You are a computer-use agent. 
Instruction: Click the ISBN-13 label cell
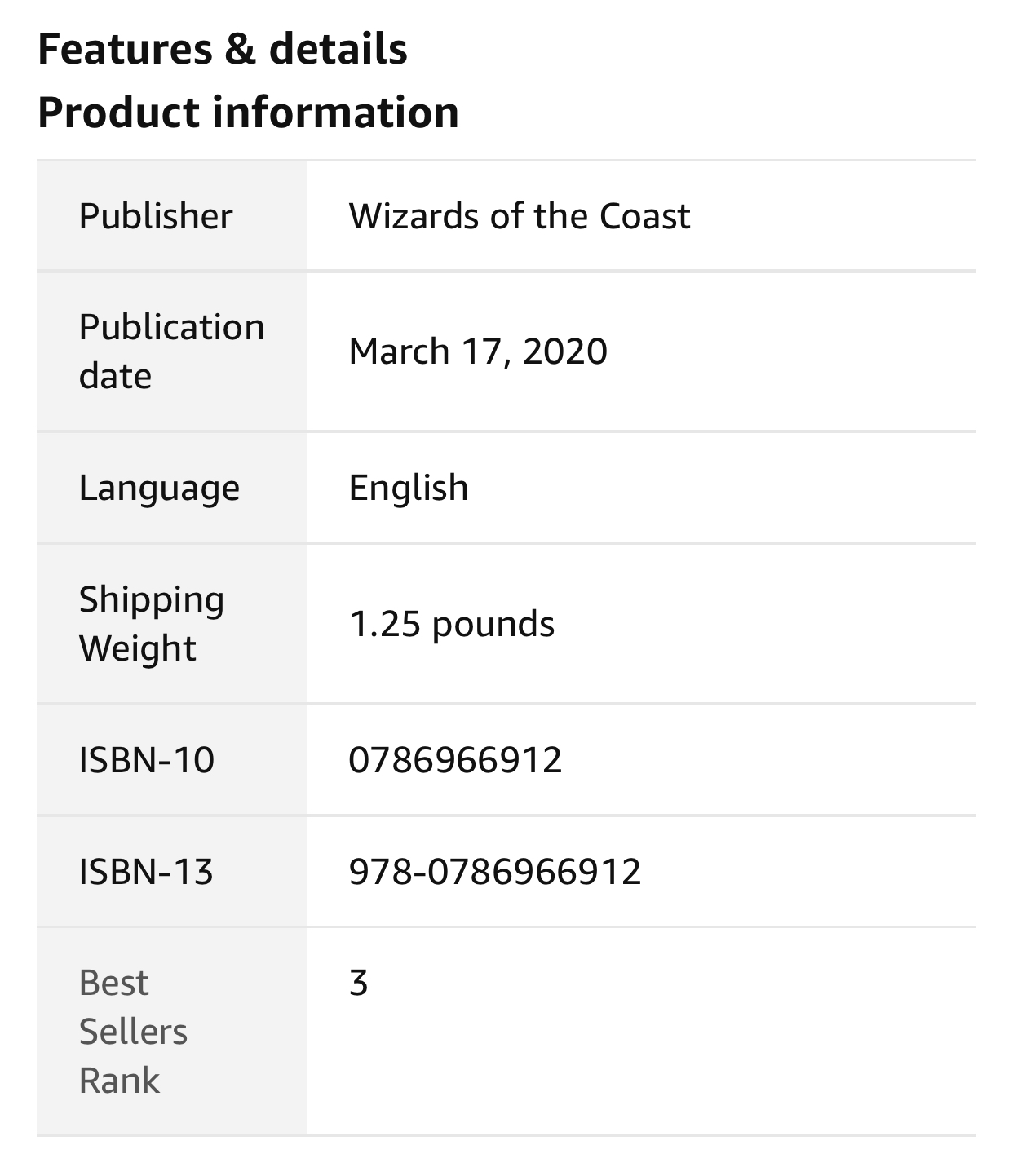(x=172, y=872)
